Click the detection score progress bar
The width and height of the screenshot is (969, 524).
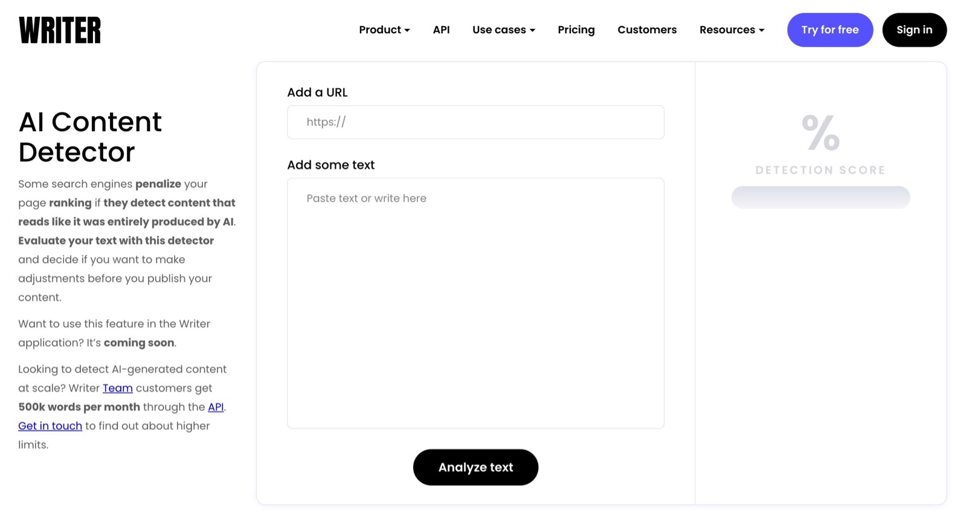click(x=820, y=197)
